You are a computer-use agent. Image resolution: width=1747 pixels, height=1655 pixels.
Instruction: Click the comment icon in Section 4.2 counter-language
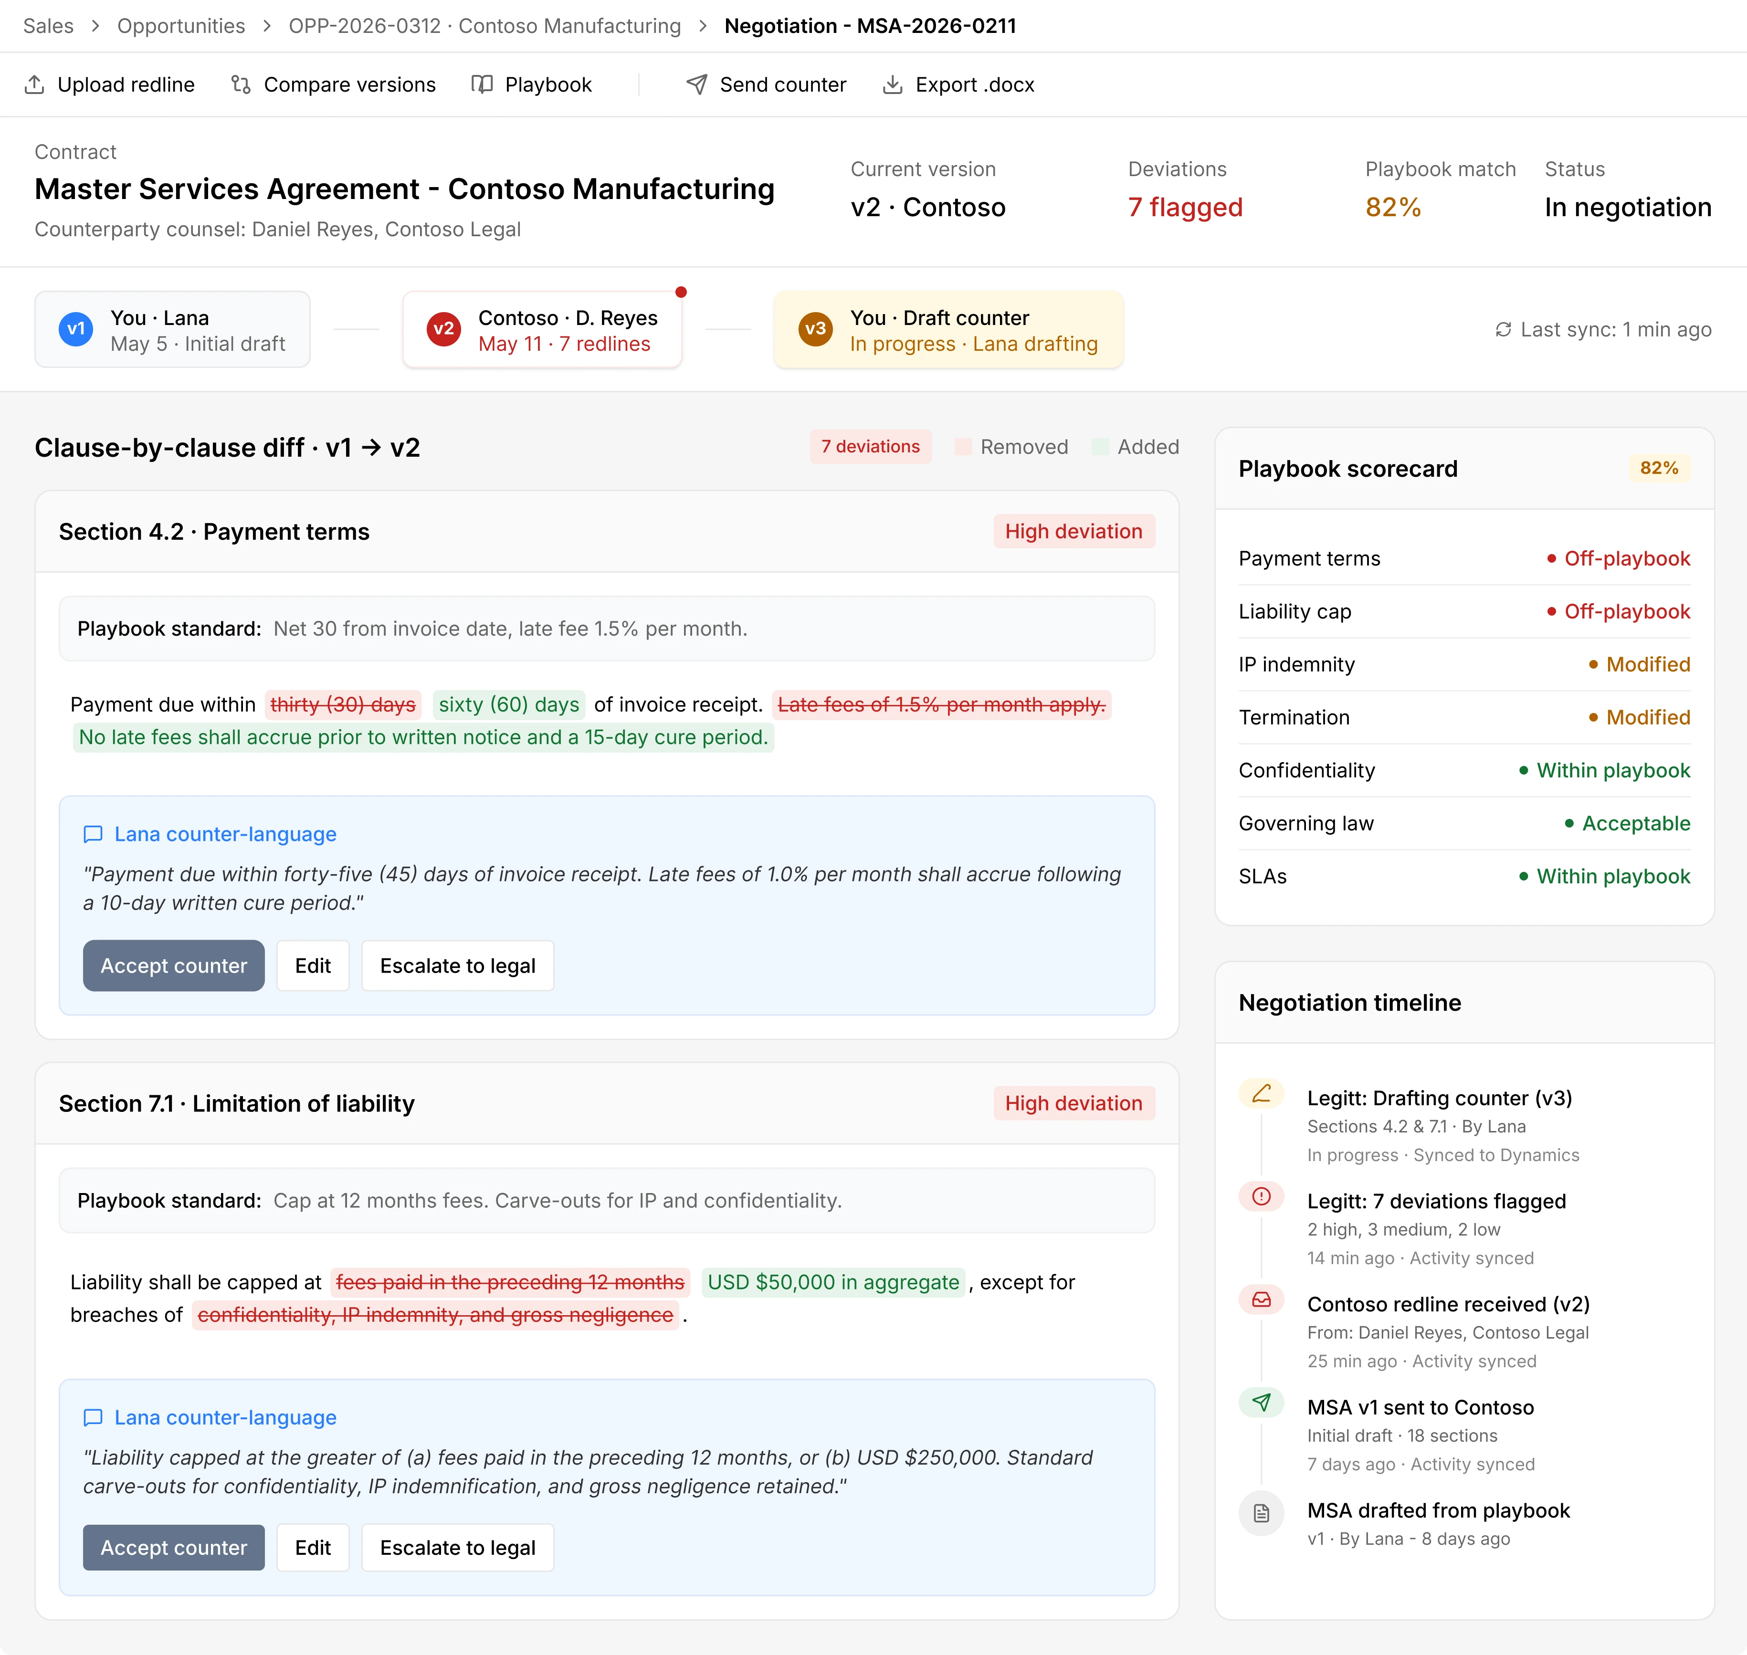(x=93, y=835)
